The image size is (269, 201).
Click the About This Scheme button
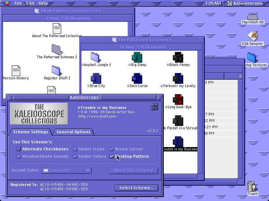point(133,171)
